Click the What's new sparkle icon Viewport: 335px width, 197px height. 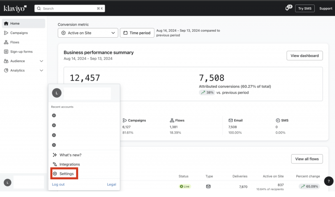click(55, 155)
